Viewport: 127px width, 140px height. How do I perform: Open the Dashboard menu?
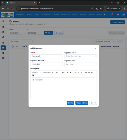(x=20, y=15)
